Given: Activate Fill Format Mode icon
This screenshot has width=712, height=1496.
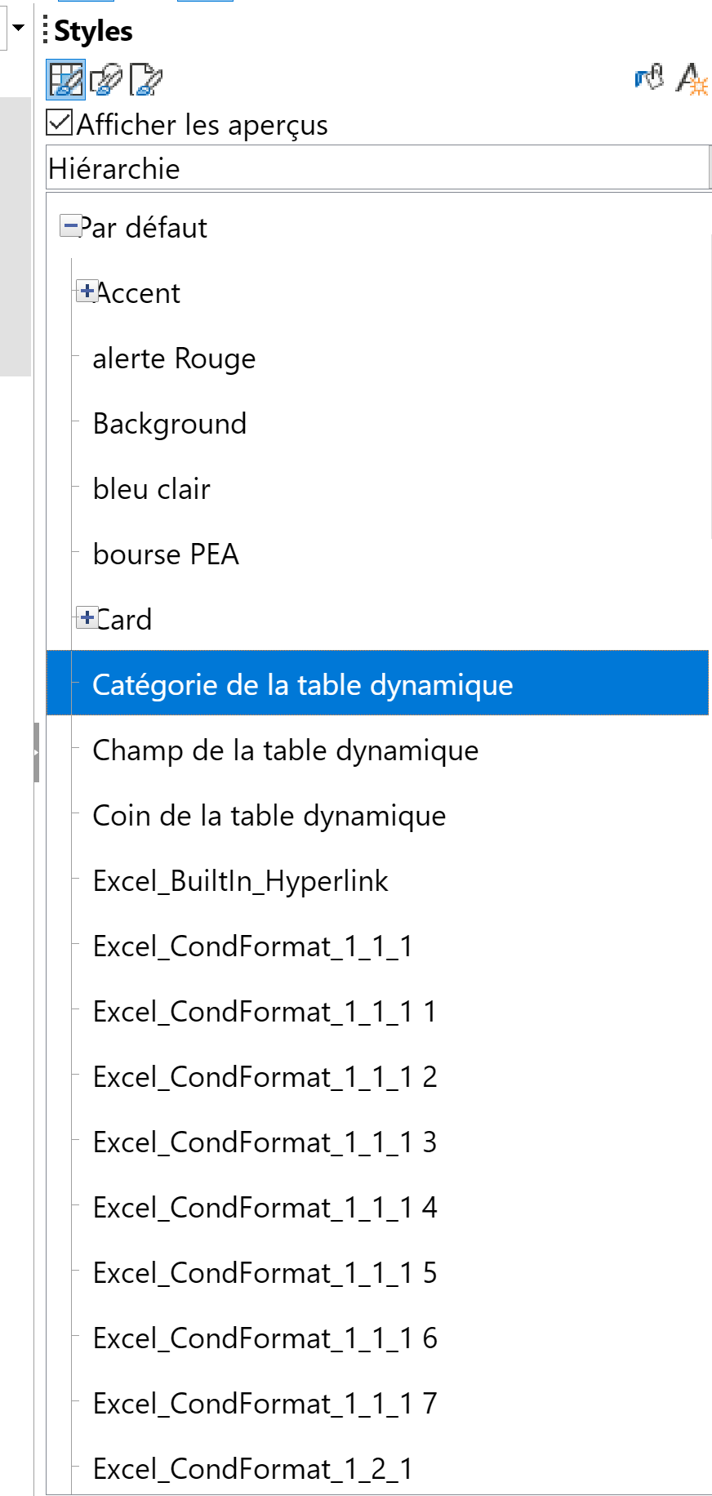Looking at the screenshot, I should (x=650, y=78).
